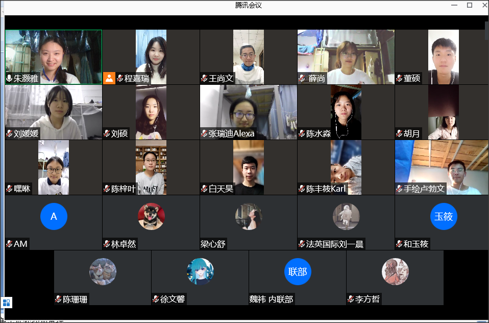This screenshot has width=489, height=323.
Task: Click the muted mic icon beside 陈珊珊
Action: (59, 299)
